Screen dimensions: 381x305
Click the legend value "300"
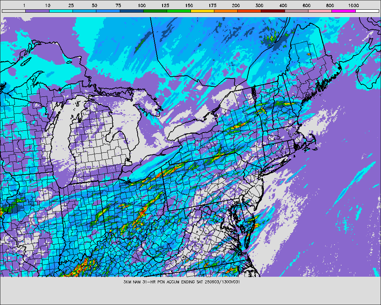pos(259,5)
